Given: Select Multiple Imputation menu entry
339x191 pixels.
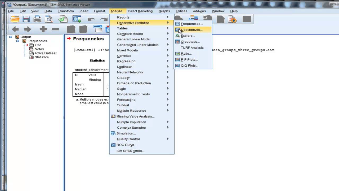Looking at the screenshot, I should (142, 122).
